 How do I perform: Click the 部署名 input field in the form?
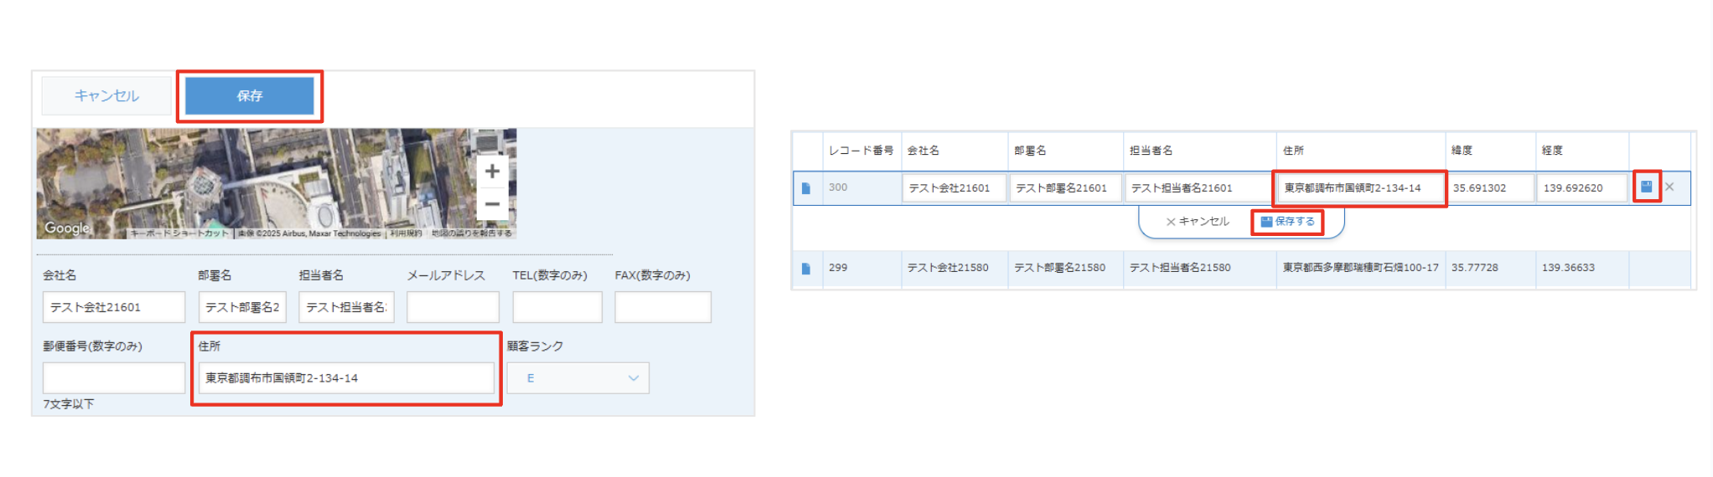[x=242, y=307]
